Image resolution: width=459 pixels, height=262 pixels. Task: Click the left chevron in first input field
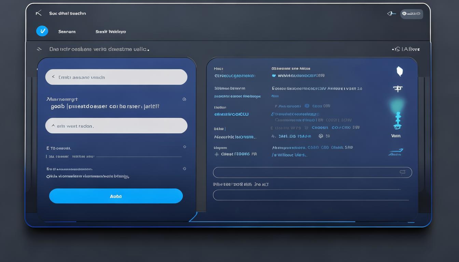53,77
